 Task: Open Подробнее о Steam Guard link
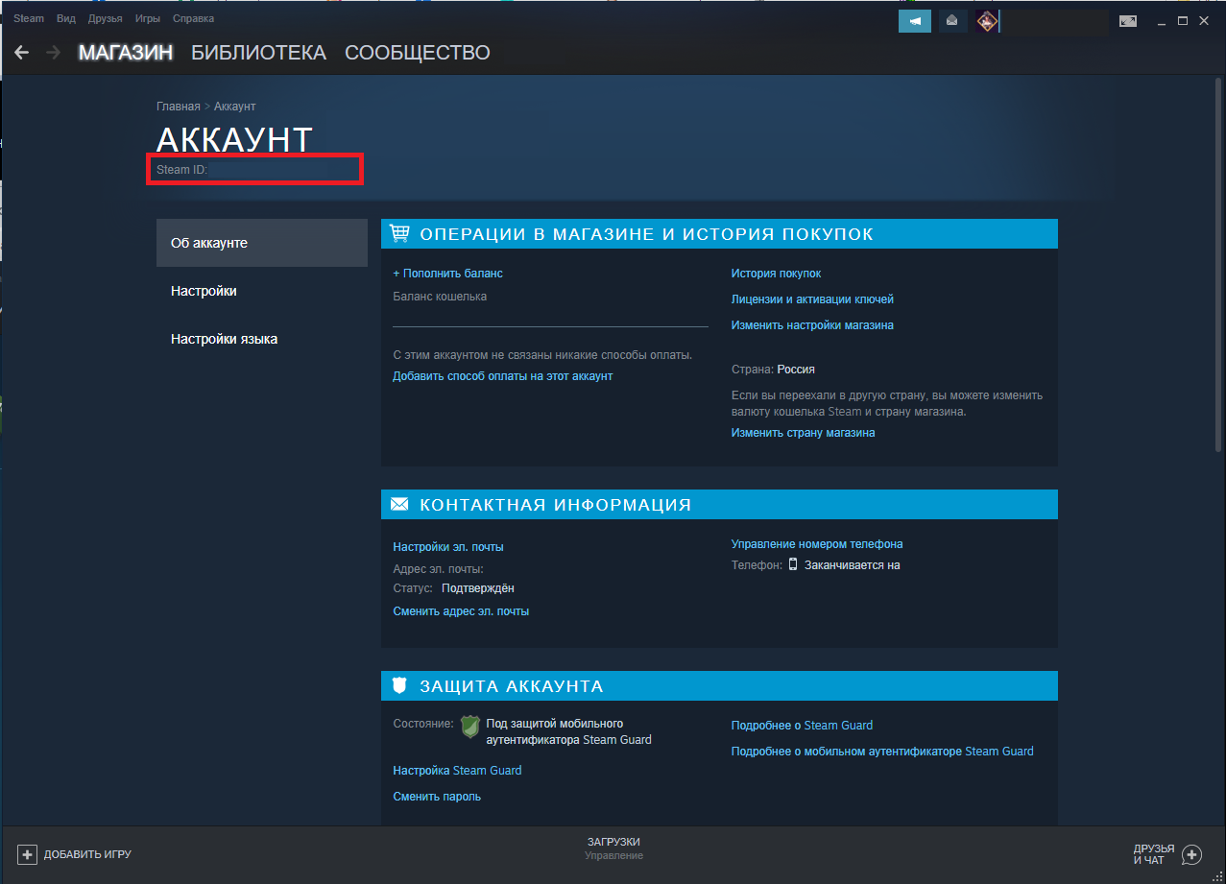[803, 726]
